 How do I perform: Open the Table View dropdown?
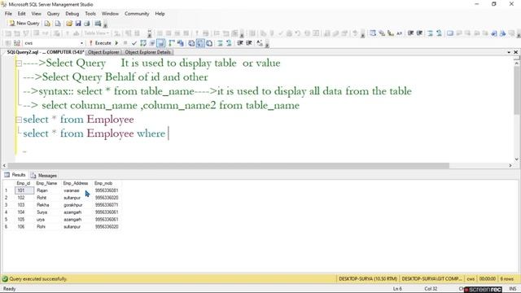(x=96, y=33)
